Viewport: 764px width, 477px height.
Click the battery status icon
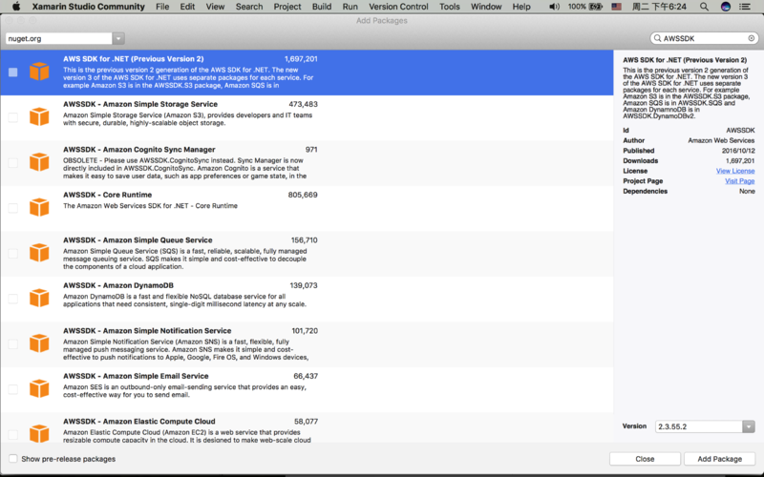click(595, 7)
